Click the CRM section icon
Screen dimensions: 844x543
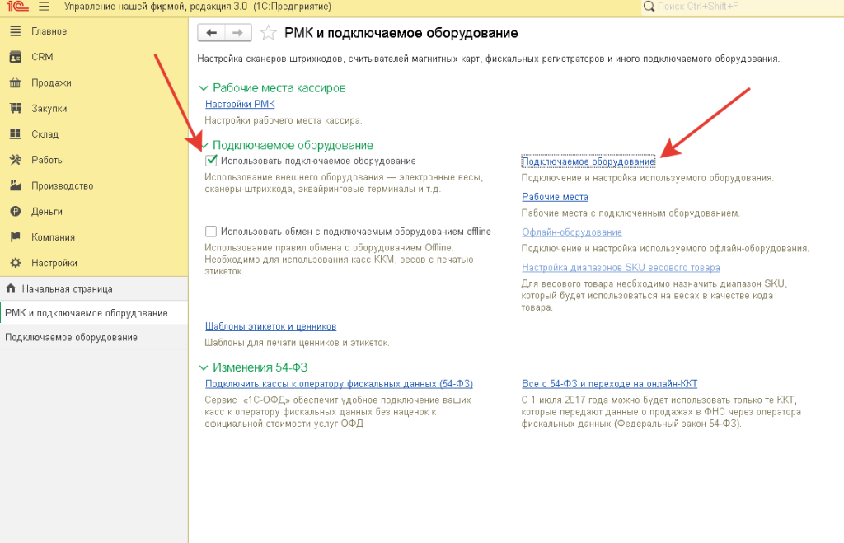(16, 57)
